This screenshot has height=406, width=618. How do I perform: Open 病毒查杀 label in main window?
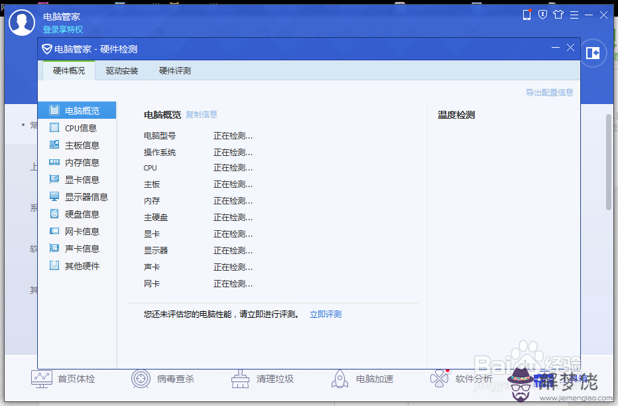(x=176, y=379)
